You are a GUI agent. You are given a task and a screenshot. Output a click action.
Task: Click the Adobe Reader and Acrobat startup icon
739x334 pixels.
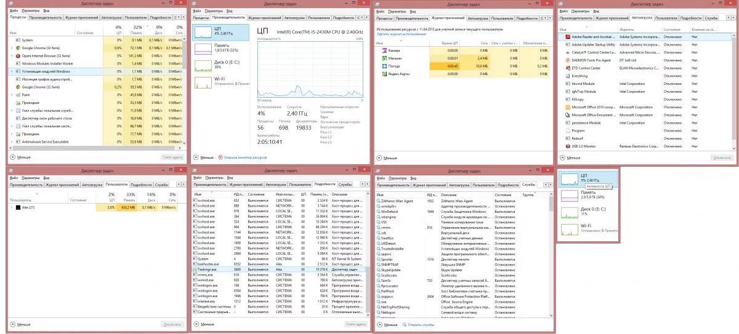tap(567, 37)
